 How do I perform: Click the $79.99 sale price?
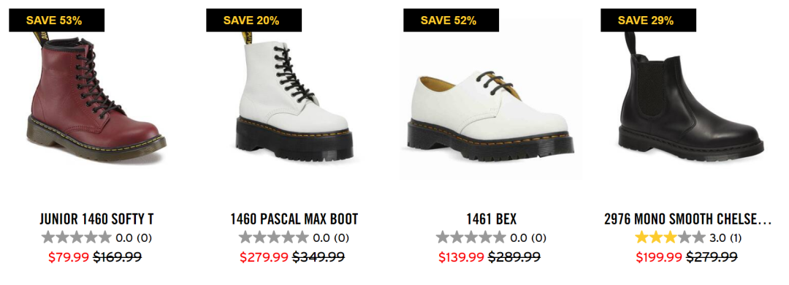[x=70, y=257]
